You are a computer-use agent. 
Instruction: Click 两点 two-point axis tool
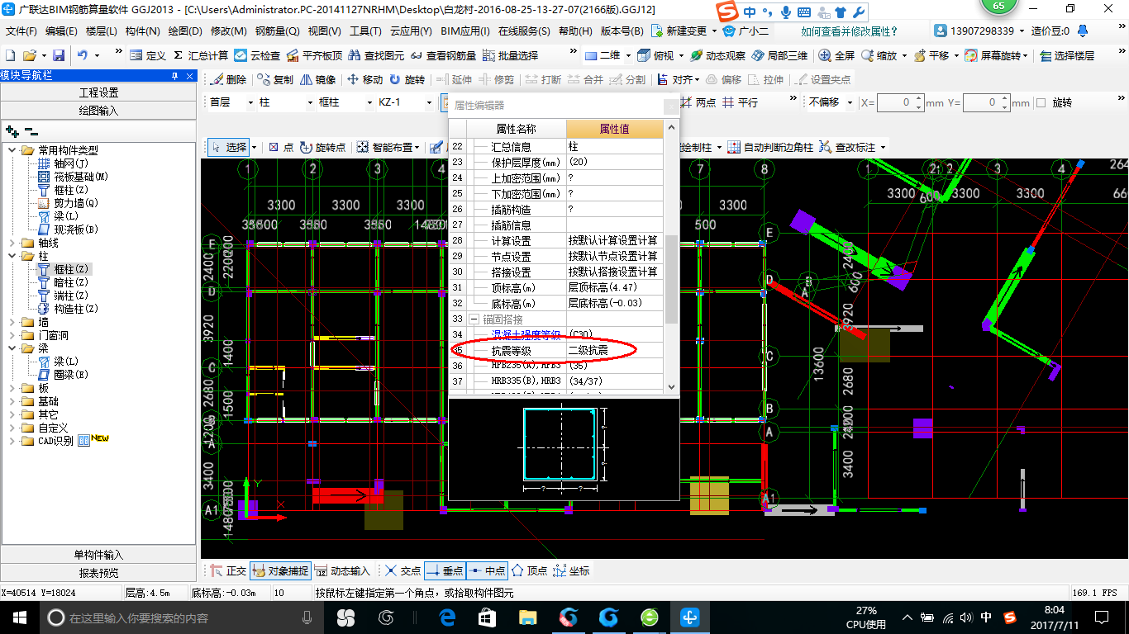(x=699, y=102)
